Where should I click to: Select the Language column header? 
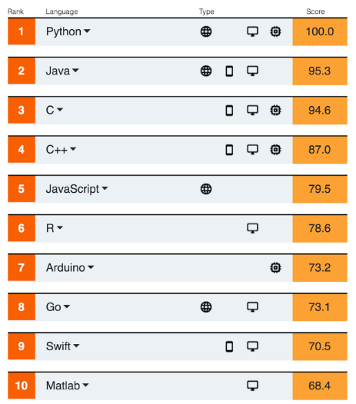(62, 12)
